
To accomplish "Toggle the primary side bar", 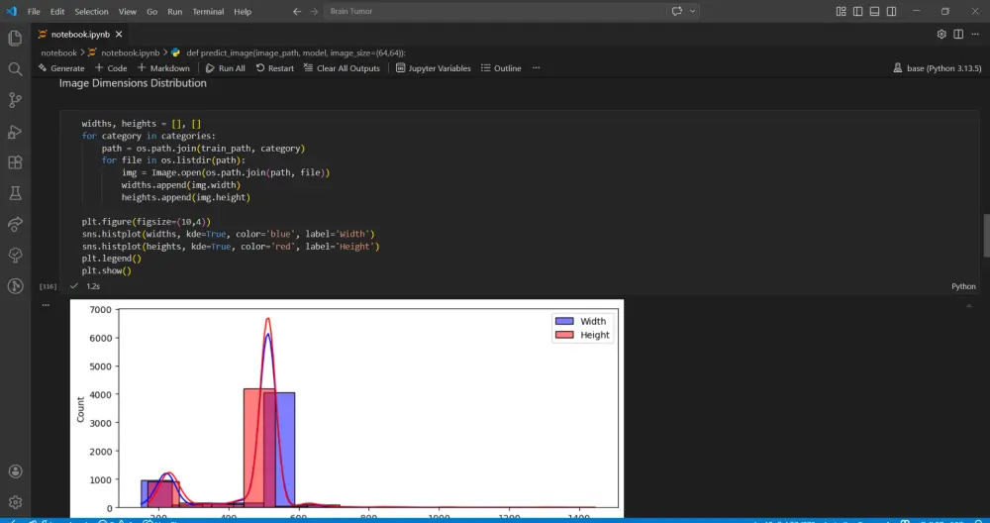I will pyautogui.click(x=857, y=11).
